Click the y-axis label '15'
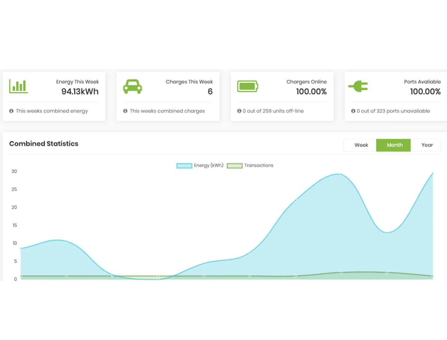Screen dimensions: 447x340 15,225
